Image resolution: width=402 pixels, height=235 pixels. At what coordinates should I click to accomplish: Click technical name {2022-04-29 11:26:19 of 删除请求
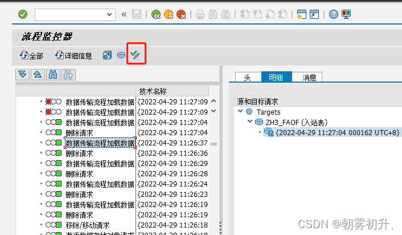tap(173, 214)
